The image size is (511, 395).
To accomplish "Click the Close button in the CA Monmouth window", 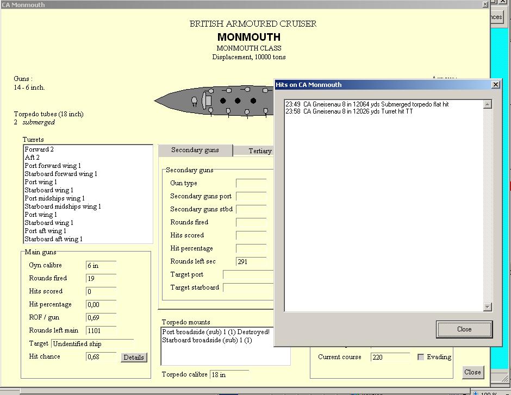I will click(472, 372).
